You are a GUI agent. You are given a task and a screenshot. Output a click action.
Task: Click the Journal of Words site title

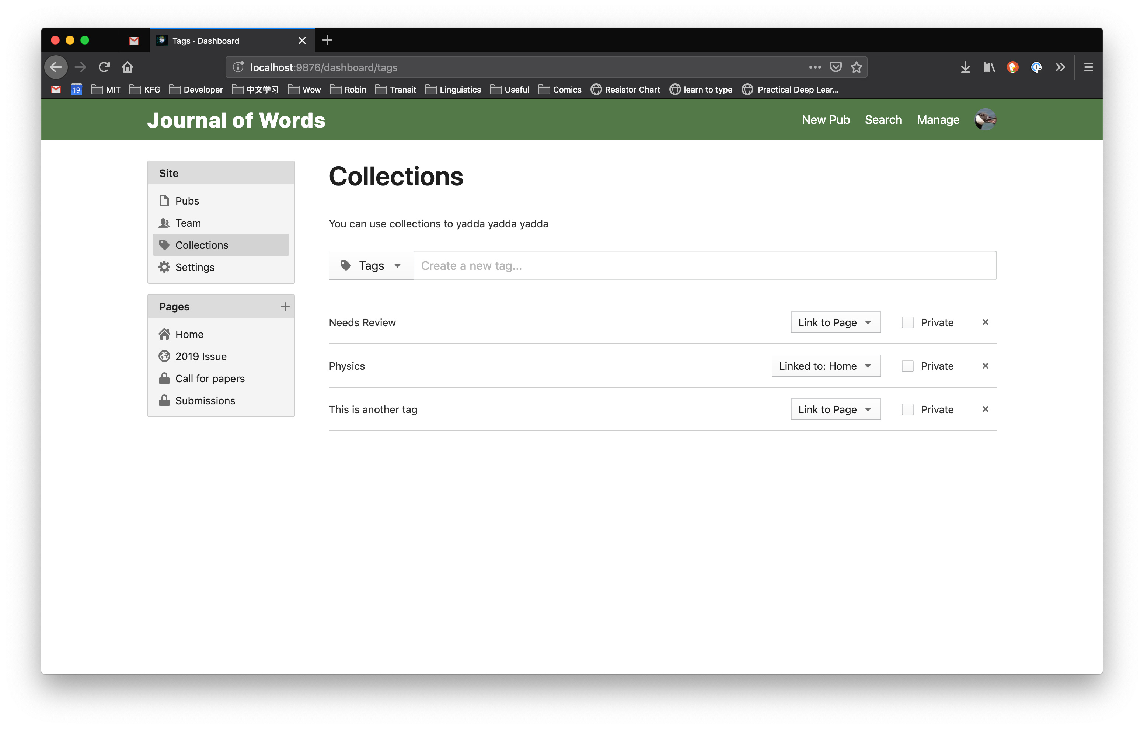tap(236, 120)
